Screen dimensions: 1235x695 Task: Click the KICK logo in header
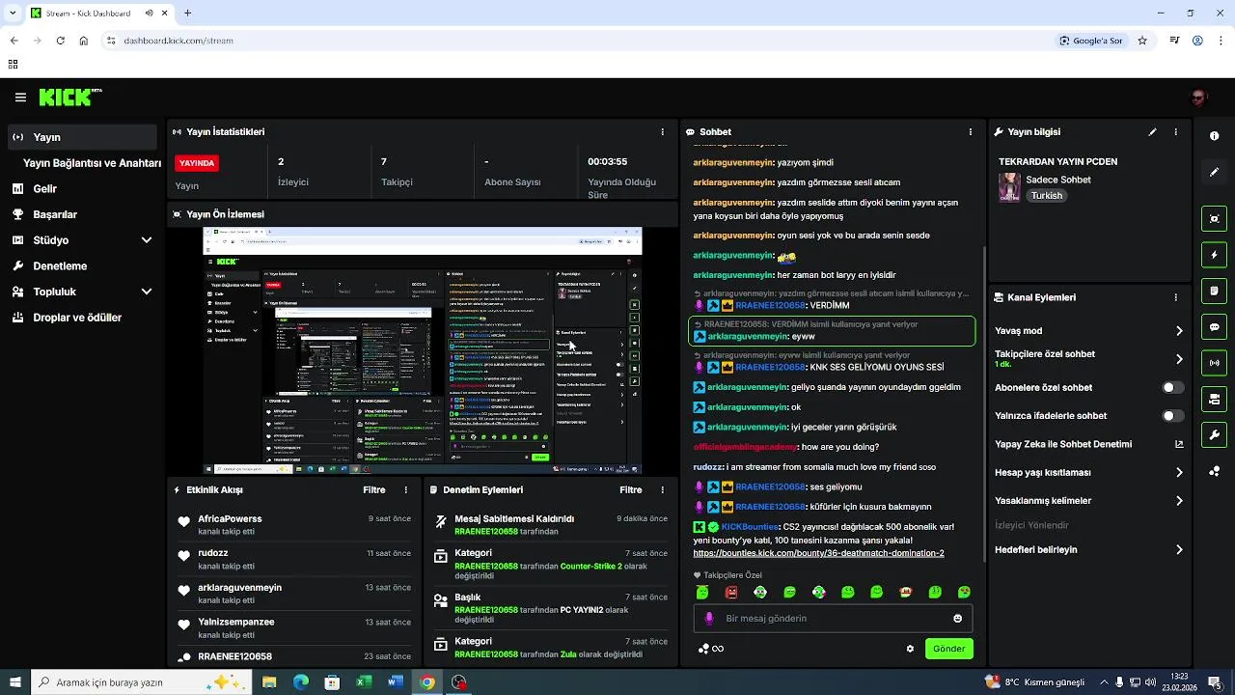pos(69,97)
